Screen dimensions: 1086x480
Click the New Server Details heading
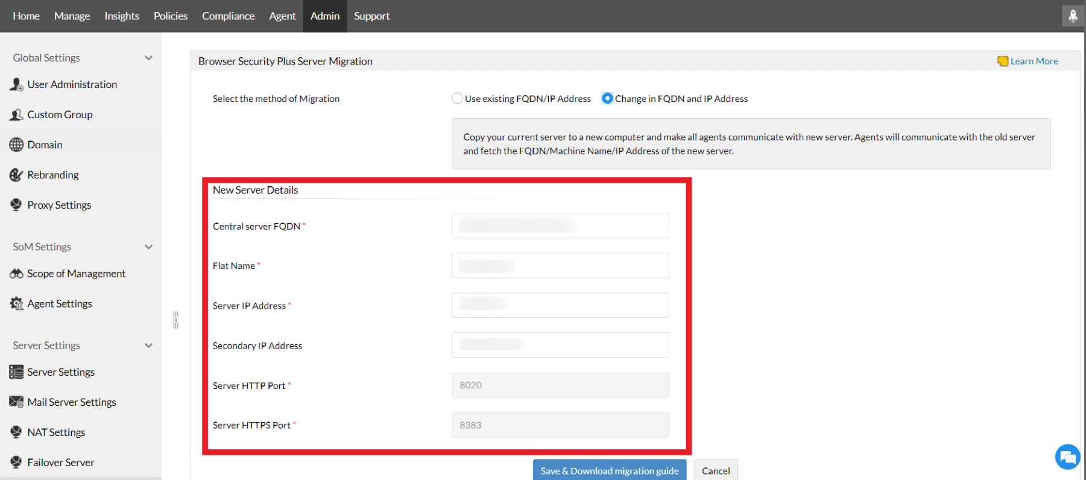tap(256, 190)
